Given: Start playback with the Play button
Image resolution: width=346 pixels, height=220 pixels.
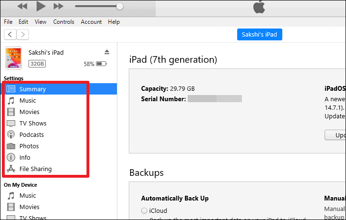Looking at the screenshot, I should click(41, 6).
